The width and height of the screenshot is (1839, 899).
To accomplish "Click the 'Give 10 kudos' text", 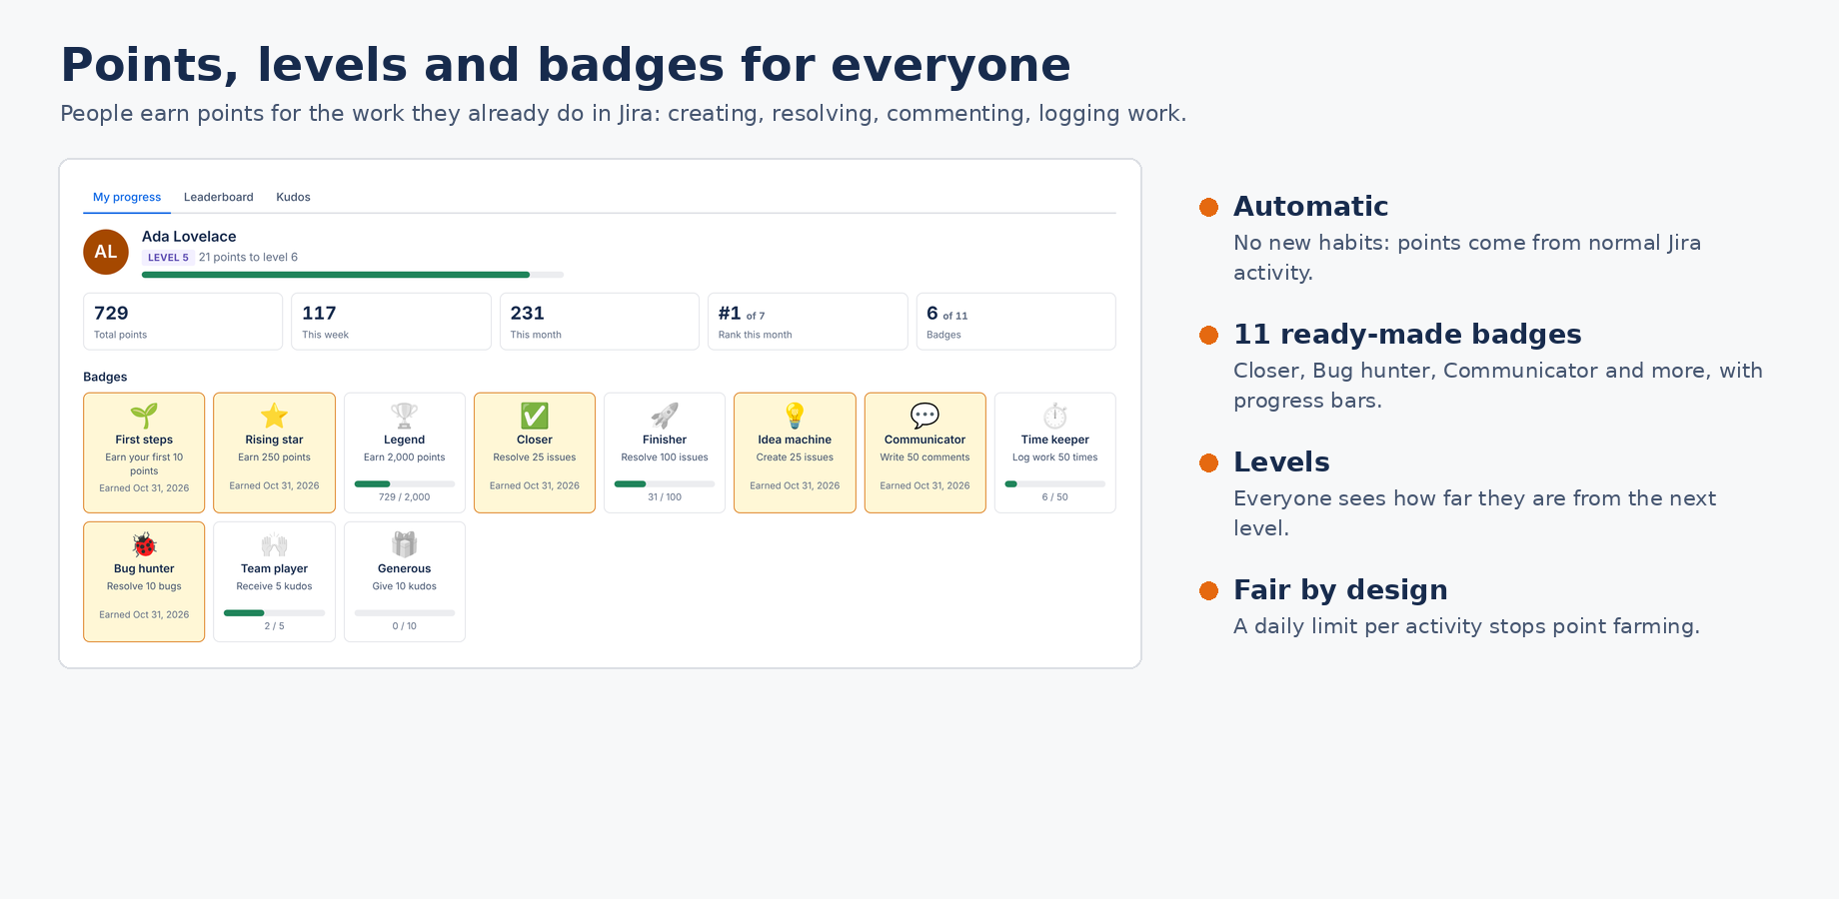I will [404, 586].
